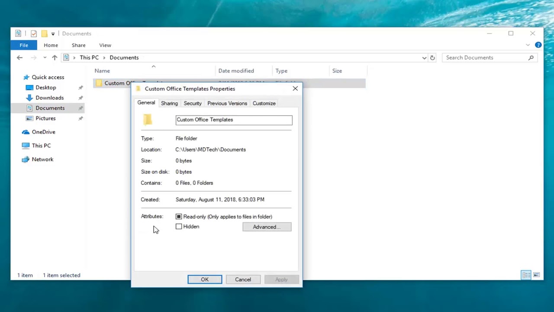Unpin Pictures using its pin icon

[81, 118]
